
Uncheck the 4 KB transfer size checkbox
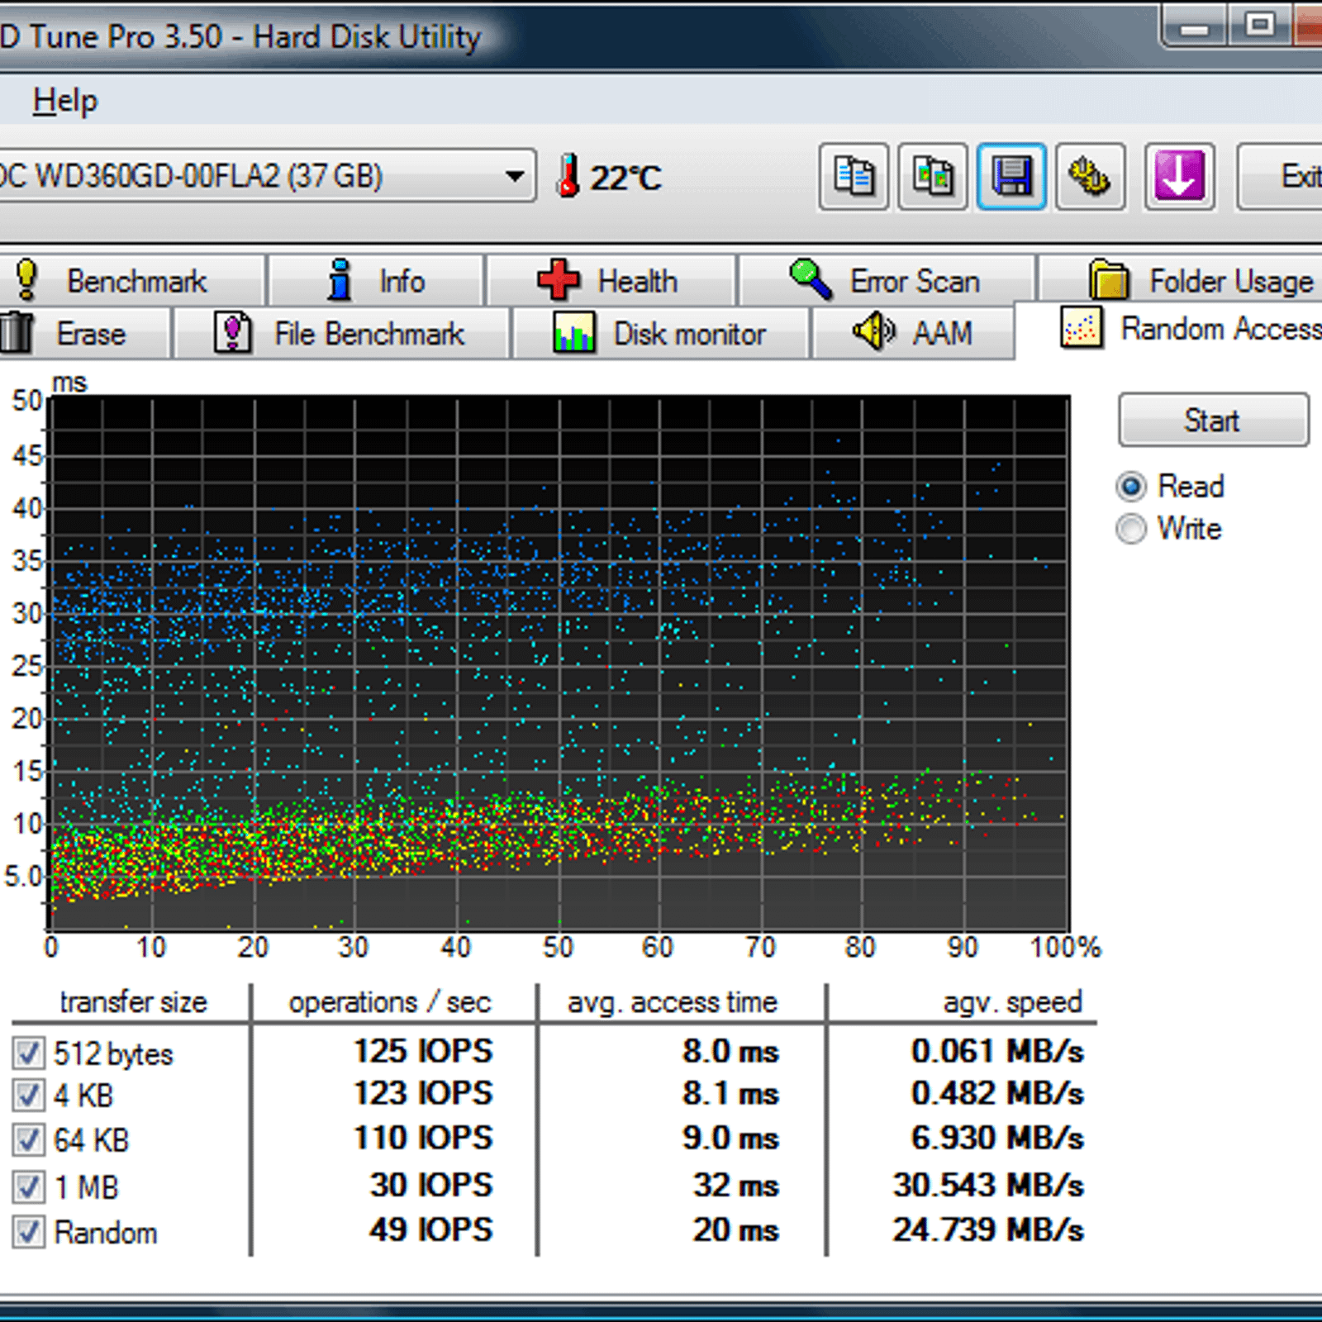pyautogui.click(x=29, y=1096)
